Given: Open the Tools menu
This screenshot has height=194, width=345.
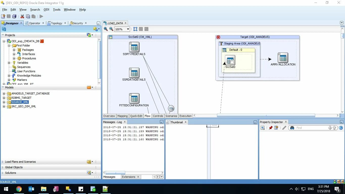Looking at the screenshot, I should (57, 10).
